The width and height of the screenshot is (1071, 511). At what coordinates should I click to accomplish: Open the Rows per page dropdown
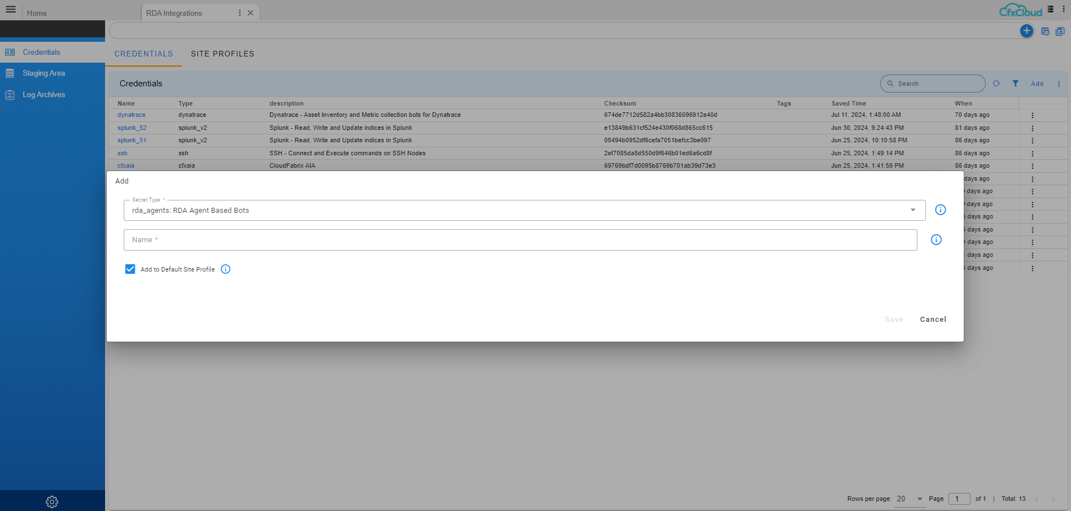tap(909, 499)
